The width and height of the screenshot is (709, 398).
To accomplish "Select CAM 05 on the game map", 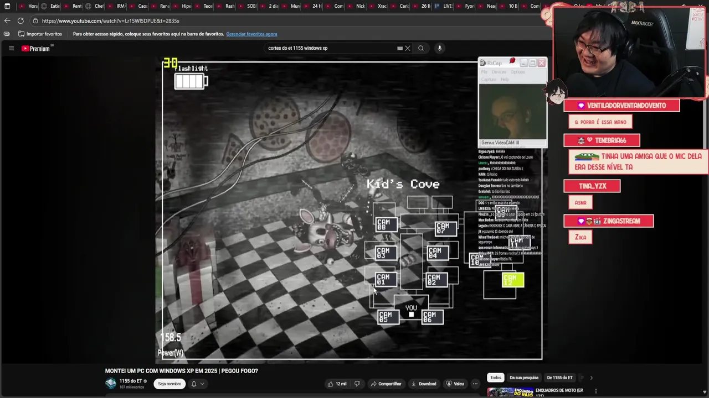I will tap(388, 317).
